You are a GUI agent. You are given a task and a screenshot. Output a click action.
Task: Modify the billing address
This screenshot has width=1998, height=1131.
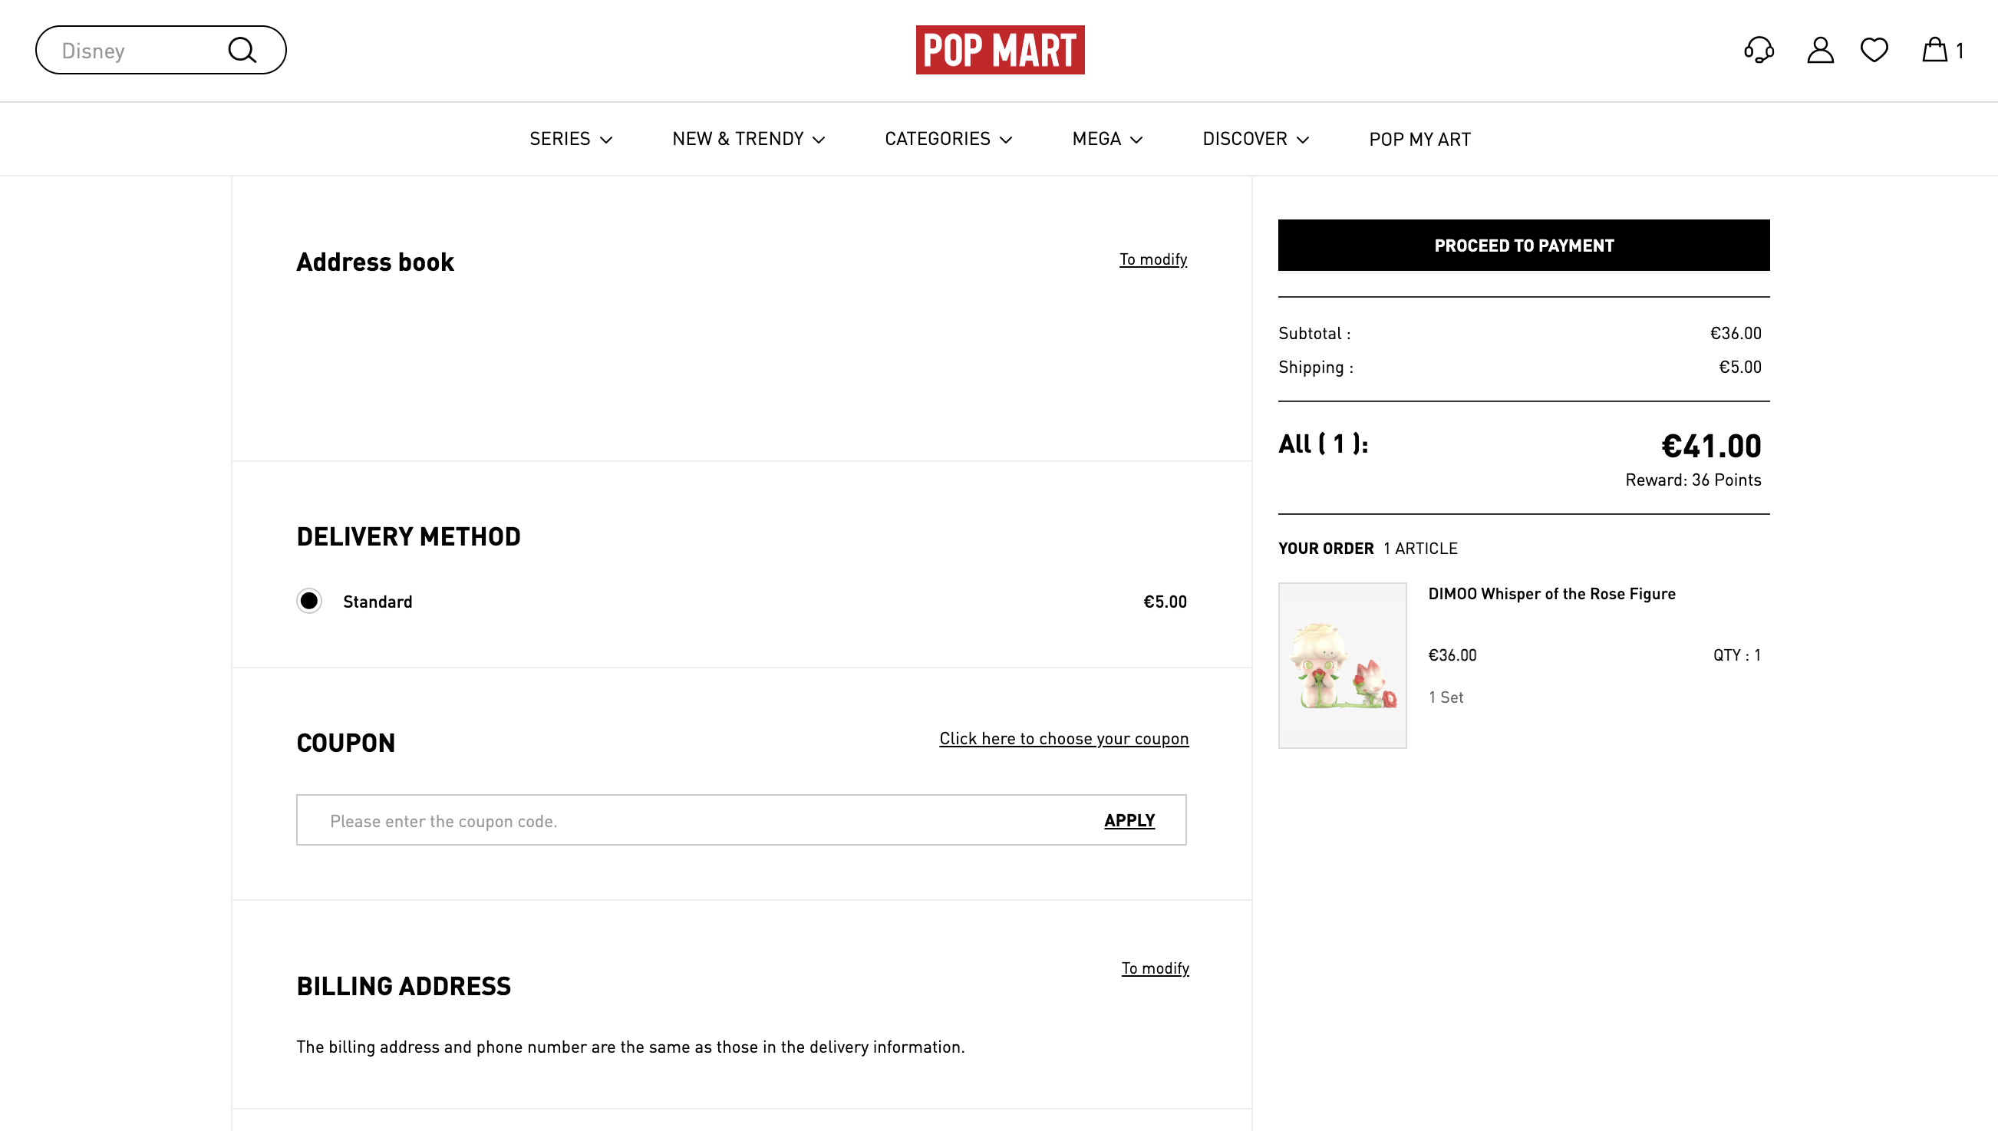(x=1155, y=968)
